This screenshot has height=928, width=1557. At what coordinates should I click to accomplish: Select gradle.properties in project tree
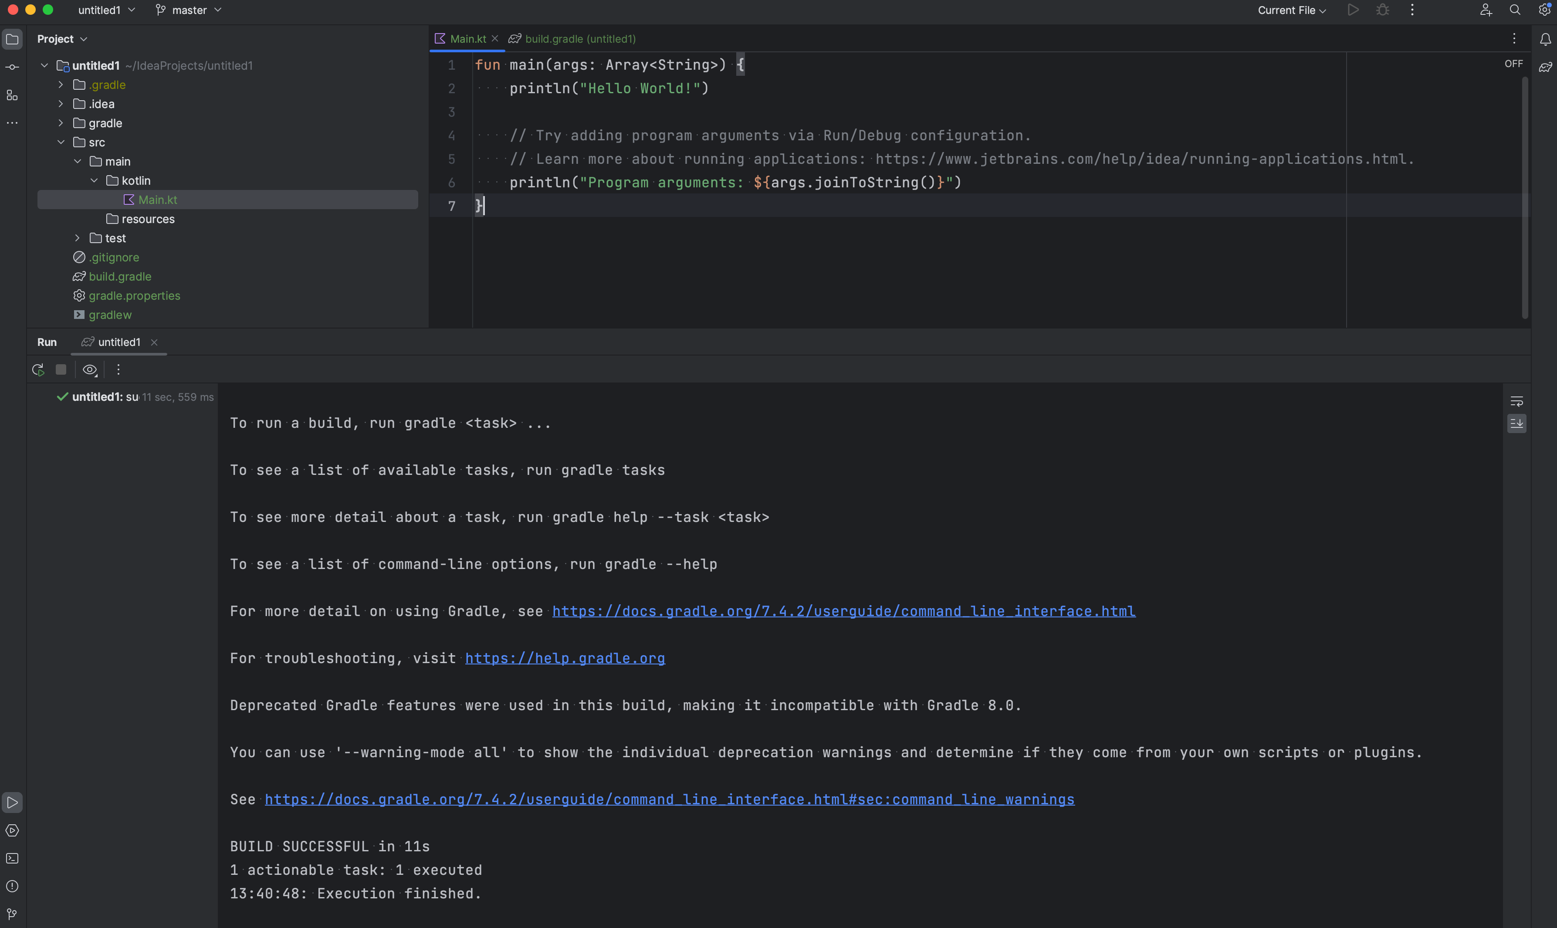pos(134,295)
